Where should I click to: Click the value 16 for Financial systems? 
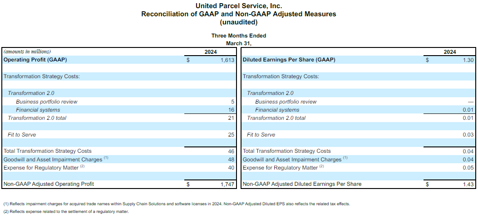point(231,110)
